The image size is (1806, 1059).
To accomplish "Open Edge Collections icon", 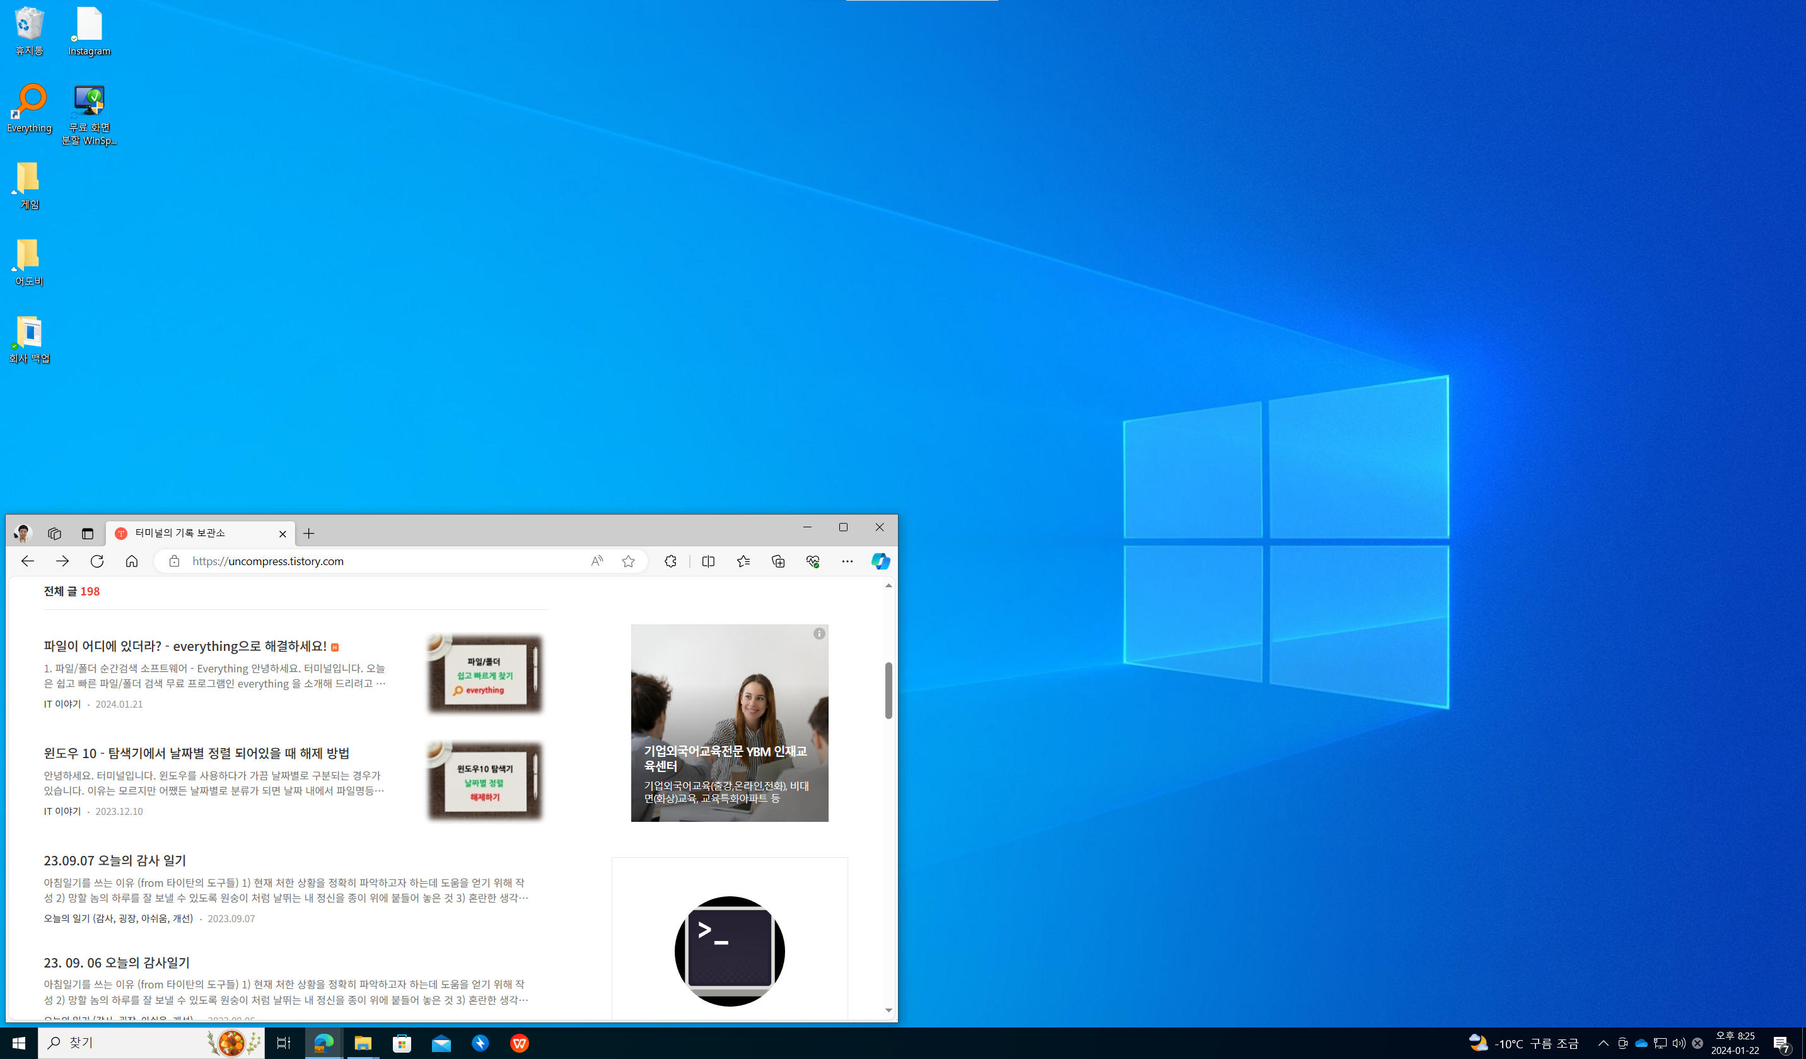I will point(778,561).
